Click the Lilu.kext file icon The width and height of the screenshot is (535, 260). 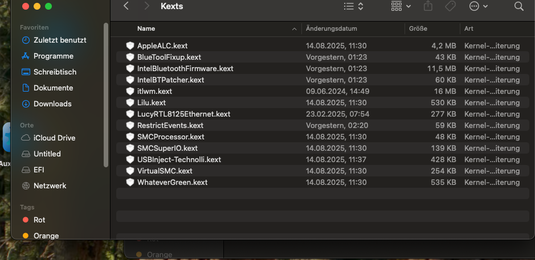[x=130, y=102]
